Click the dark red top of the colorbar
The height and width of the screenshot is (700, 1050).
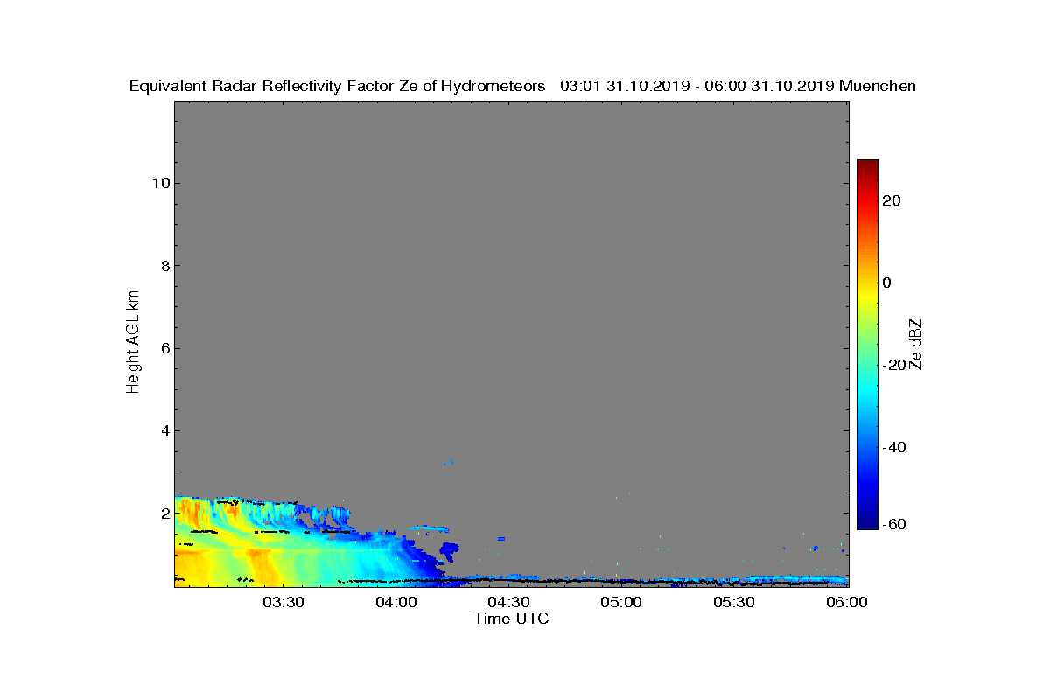tap(867, 166)
